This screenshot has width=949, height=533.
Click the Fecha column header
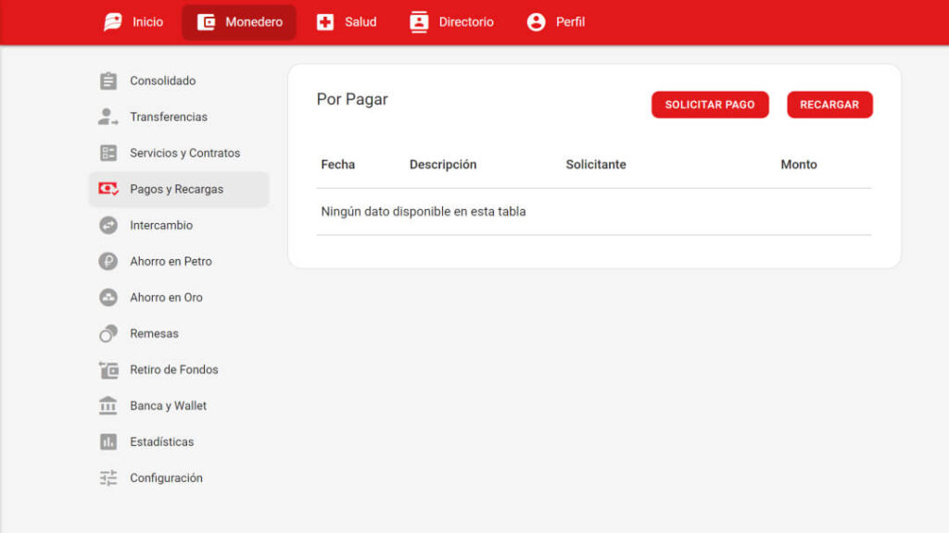click(x=337, y=164)
